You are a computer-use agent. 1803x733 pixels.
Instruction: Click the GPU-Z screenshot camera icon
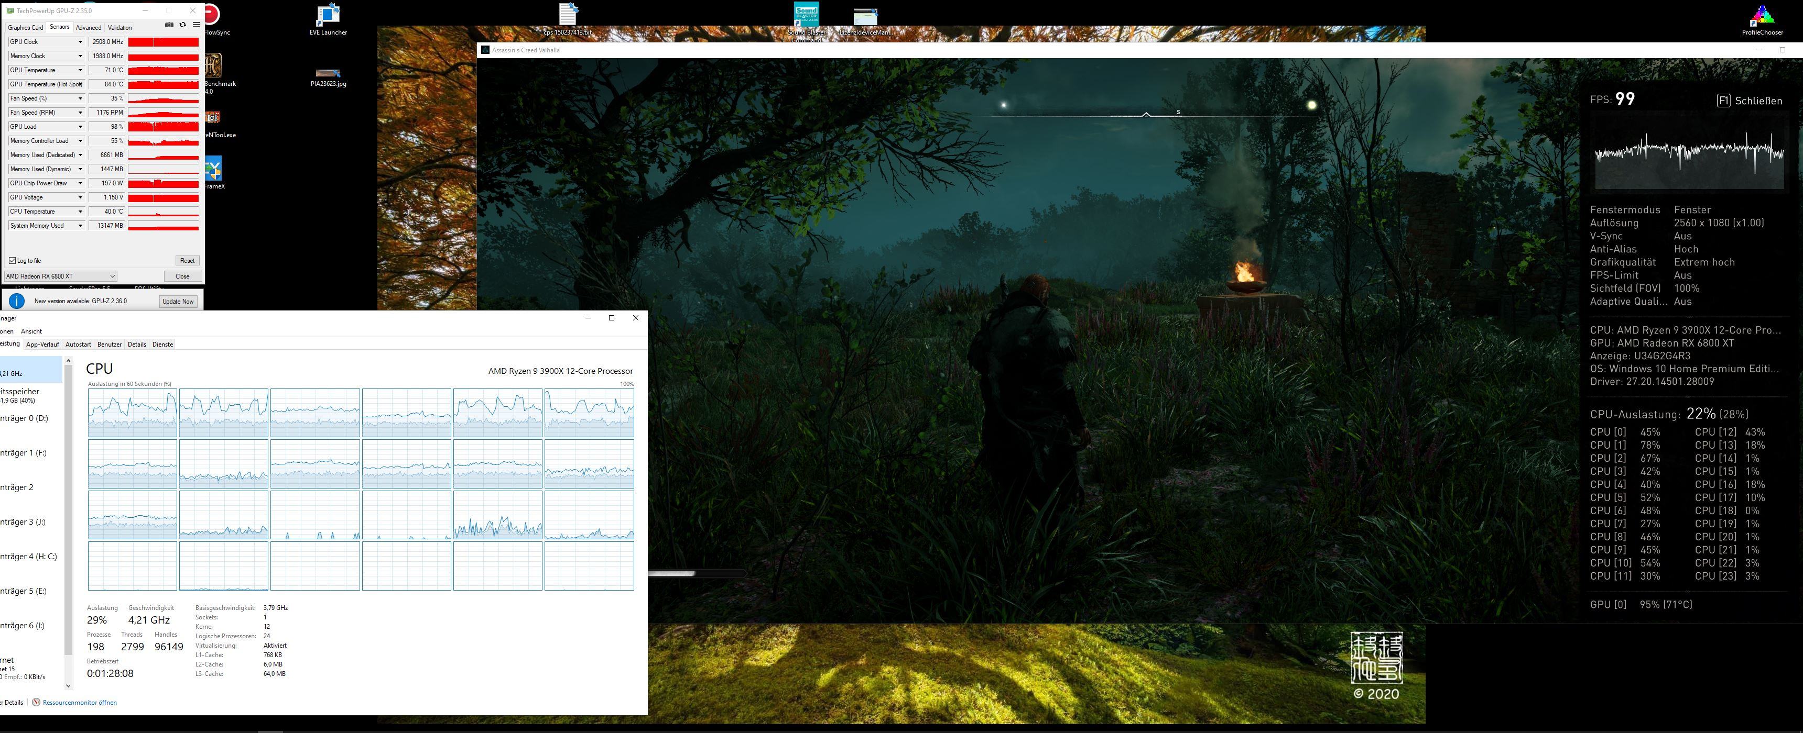169,25
